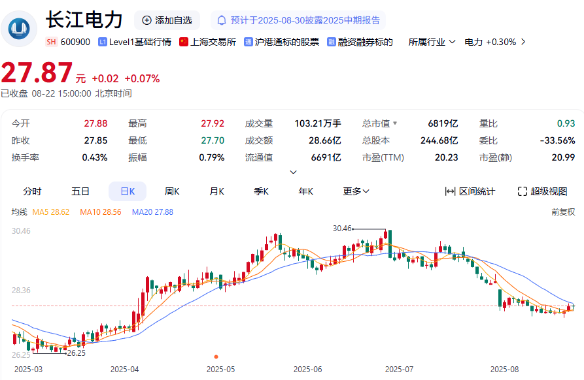The height and width of the screenshot is (380, 584).
Task: Click 成交量 value 103.21万手
Action: point(318,123)
